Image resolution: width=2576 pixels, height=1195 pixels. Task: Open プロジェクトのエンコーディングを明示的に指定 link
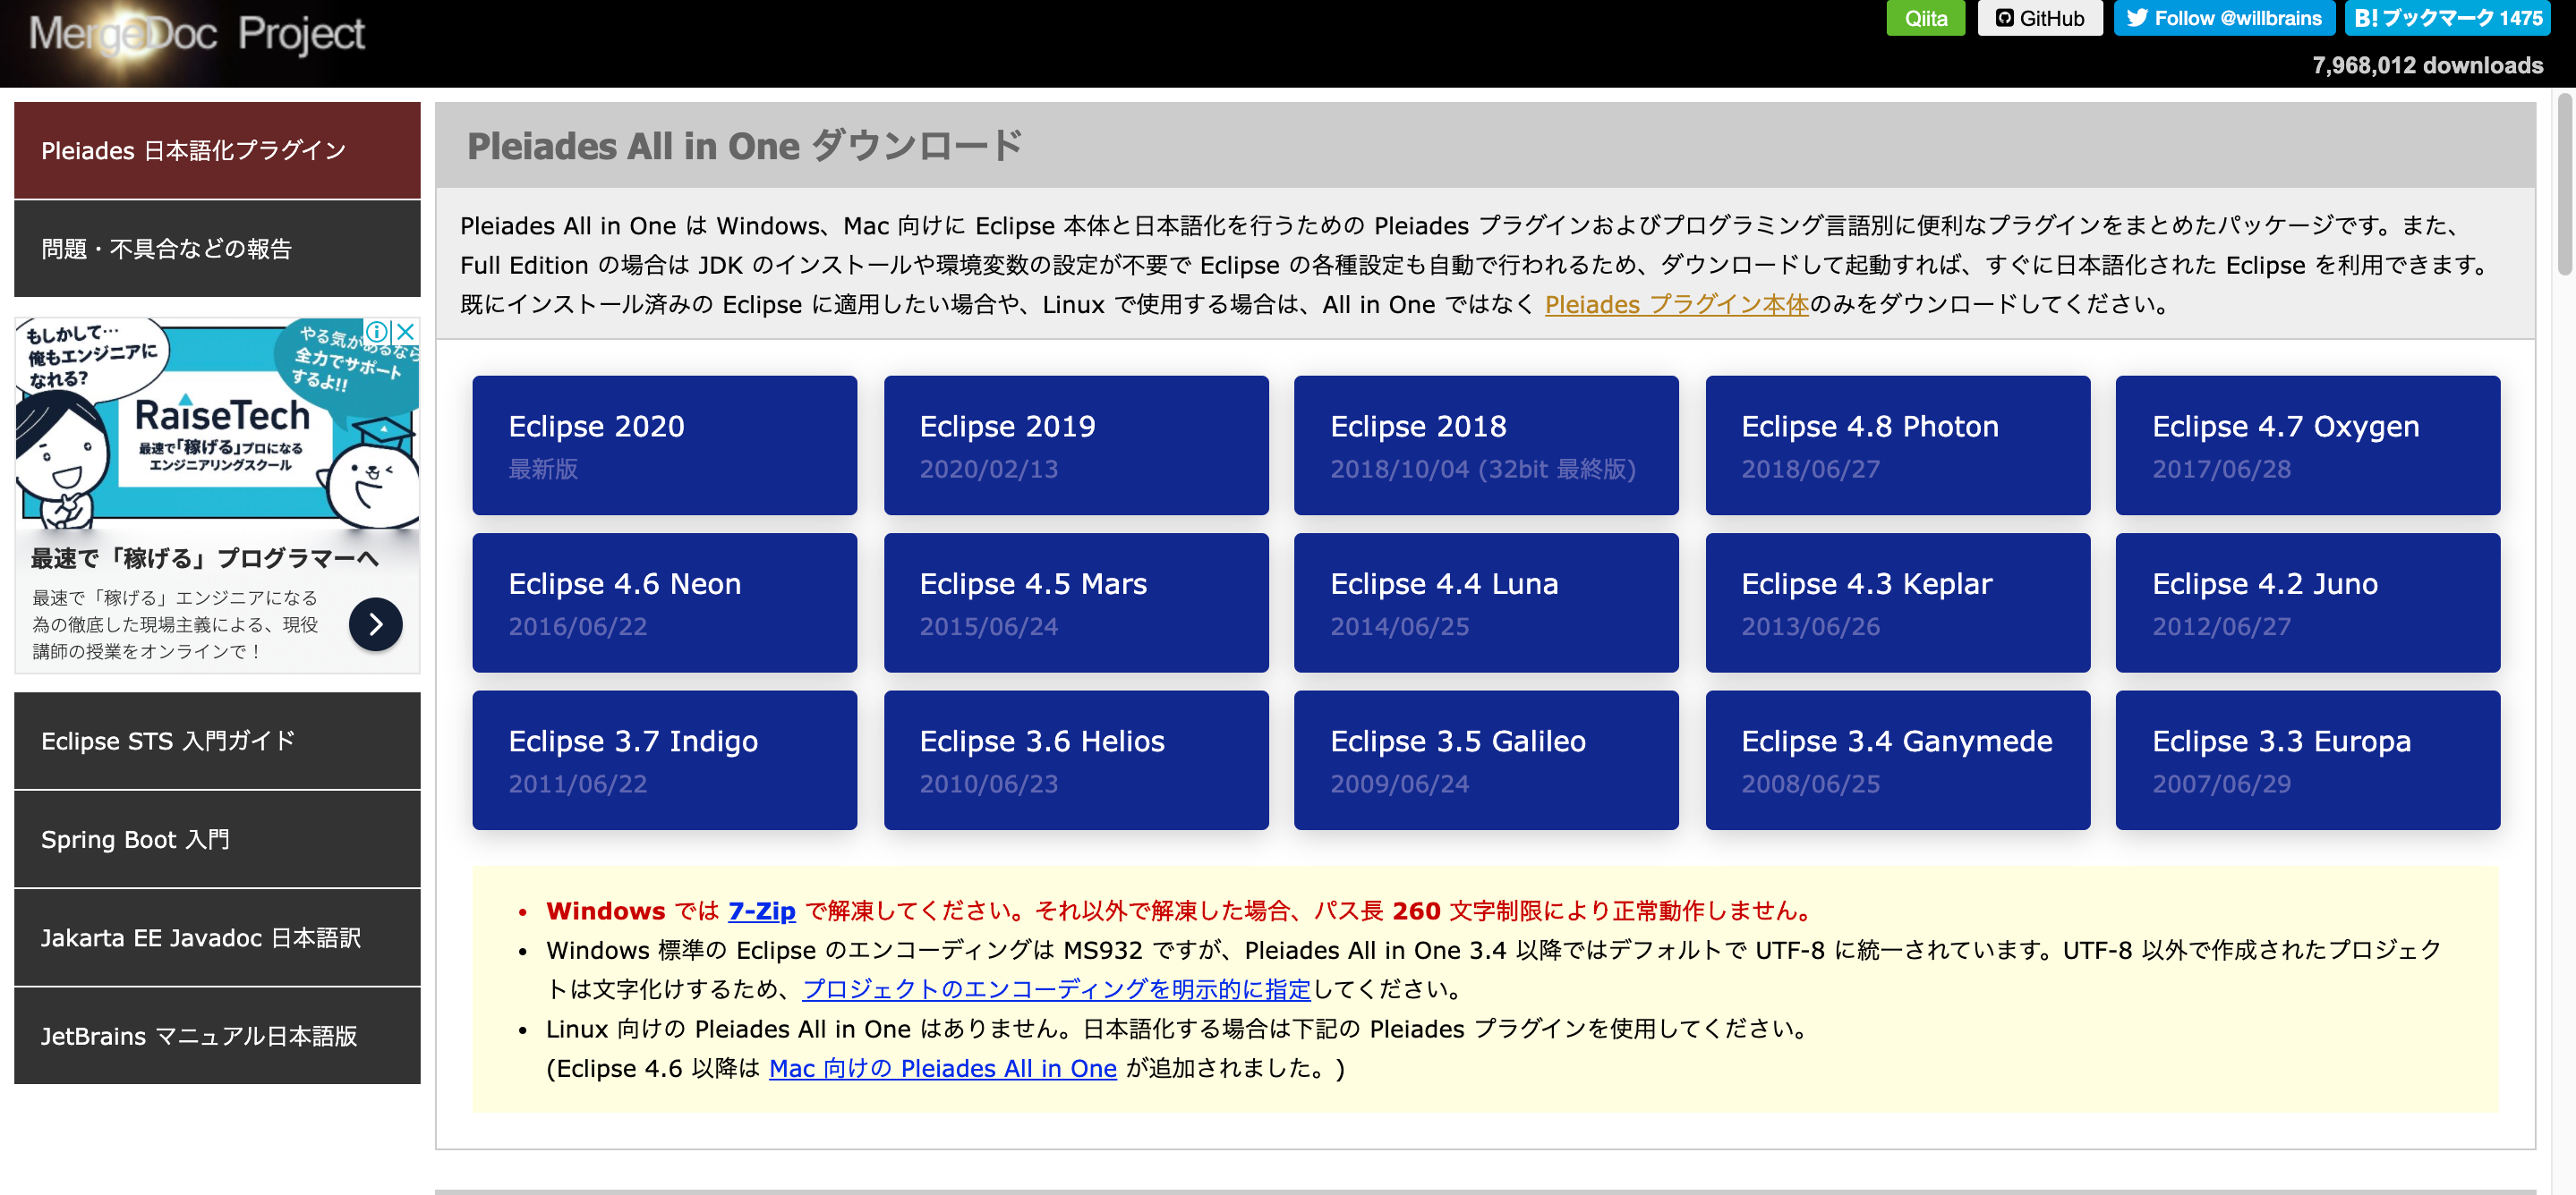[1056, 989]
